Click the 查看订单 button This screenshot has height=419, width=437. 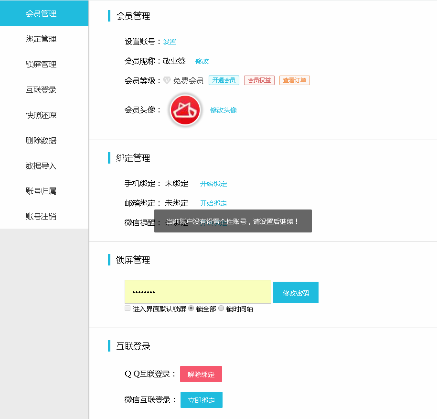coord(295,80)
